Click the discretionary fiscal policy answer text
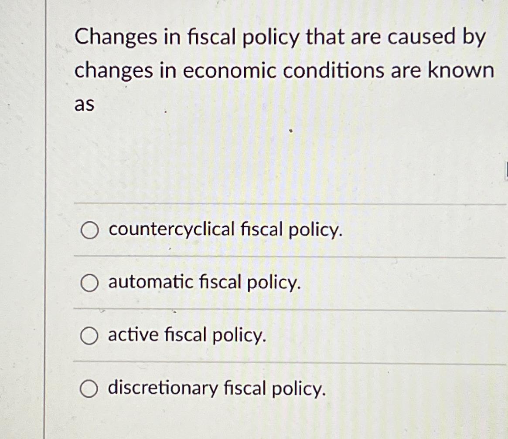This screenshot has height=439, width=508. pos(216,388)
